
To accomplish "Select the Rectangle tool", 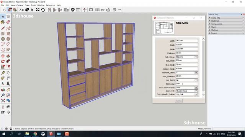I will (3, 33).
